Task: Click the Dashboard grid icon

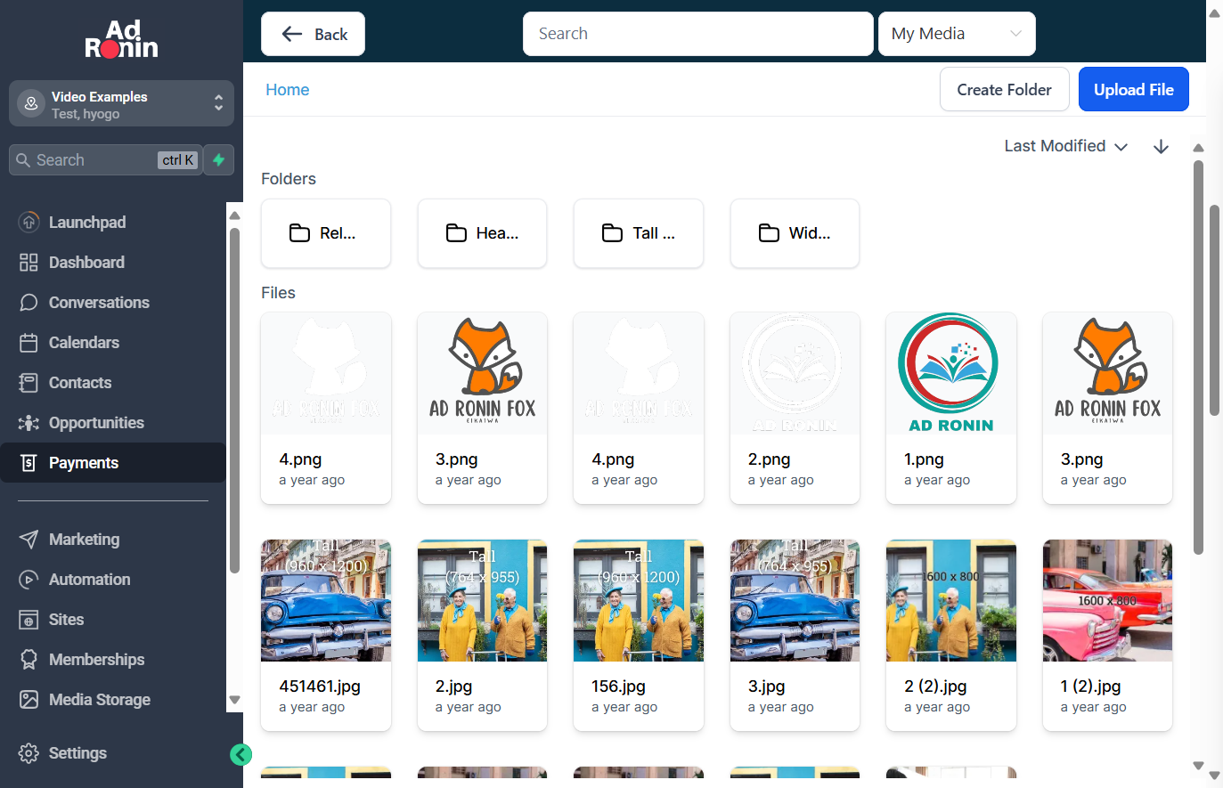Action: pos(29,262)
